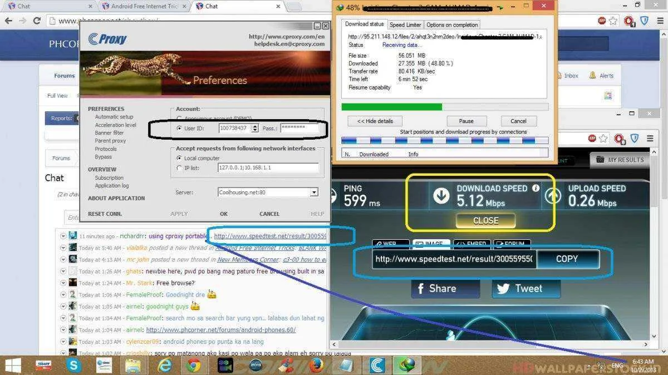Open the options arrow for ghats' chat message

click(x=63, y=271)
